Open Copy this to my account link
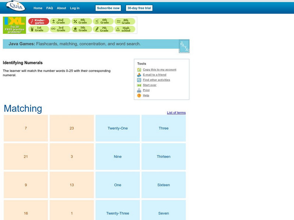 [x=159, y=70]
